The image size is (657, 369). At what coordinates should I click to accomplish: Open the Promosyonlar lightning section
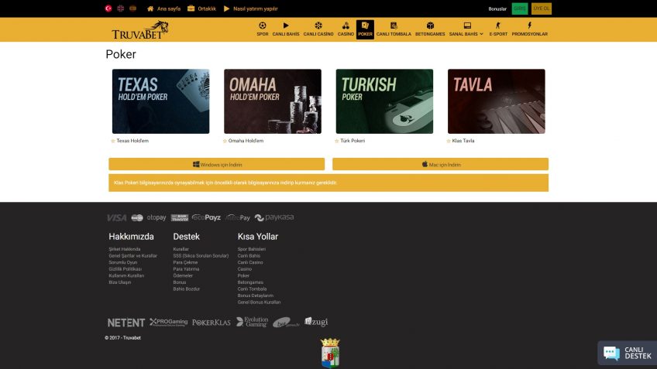coord(530,29)
